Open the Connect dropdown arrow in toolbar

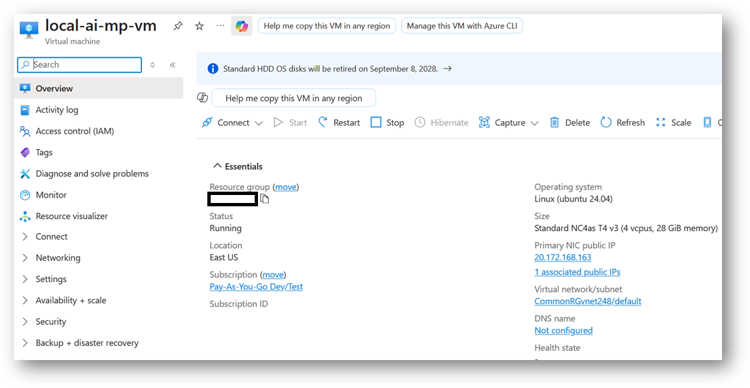point(259,123)
